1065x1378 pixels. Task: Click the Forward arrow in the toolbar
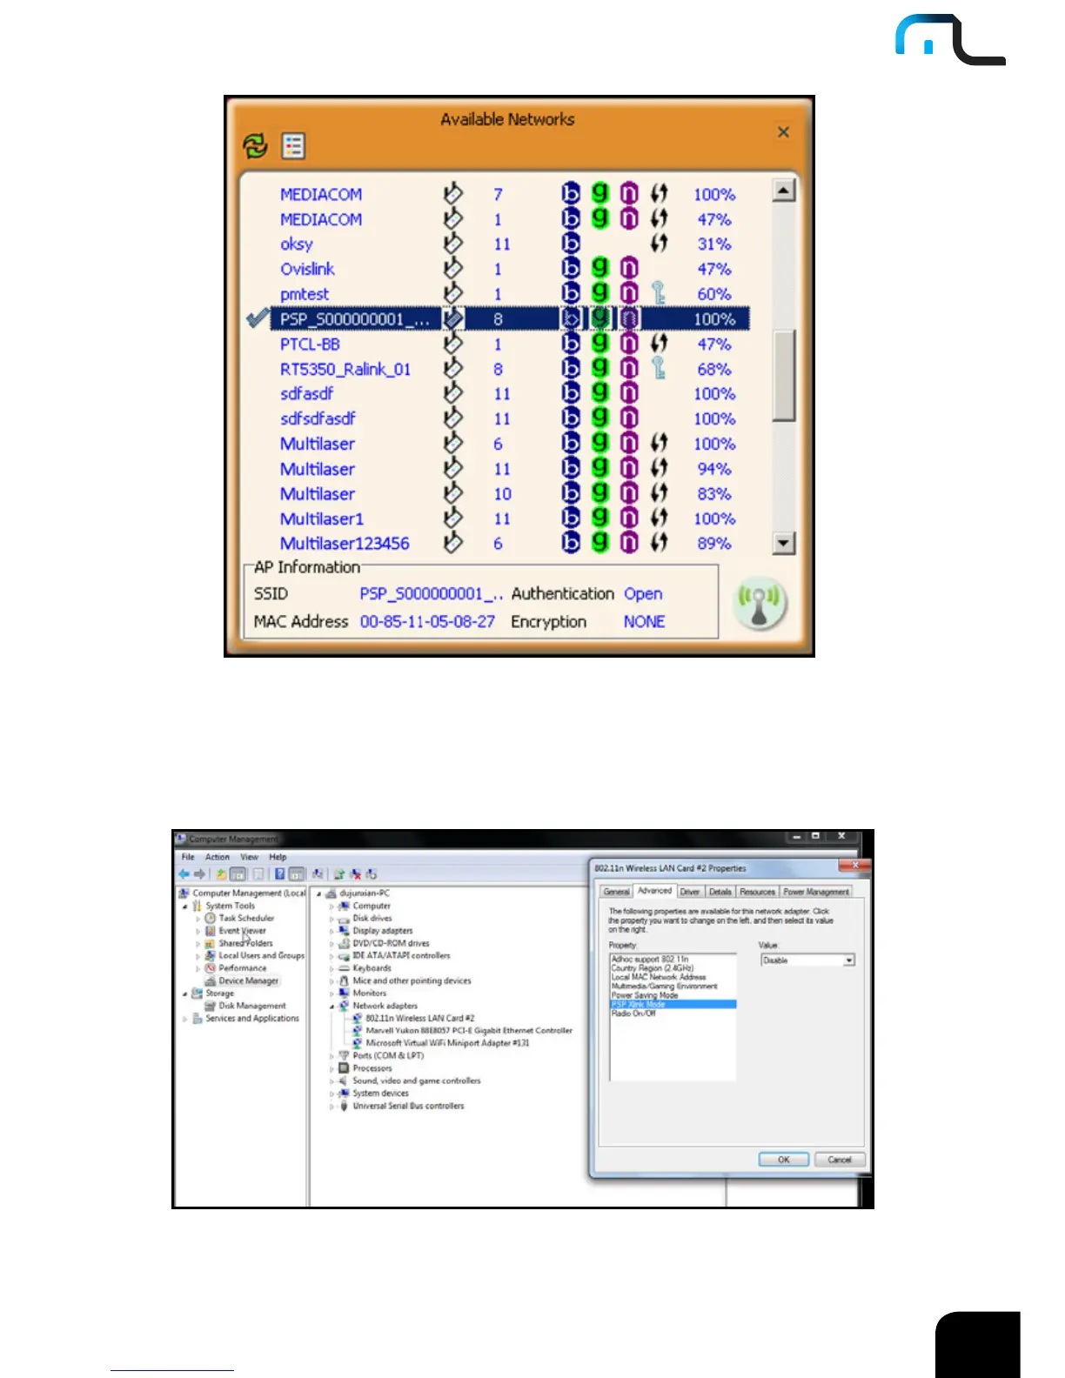coord(199,874)
